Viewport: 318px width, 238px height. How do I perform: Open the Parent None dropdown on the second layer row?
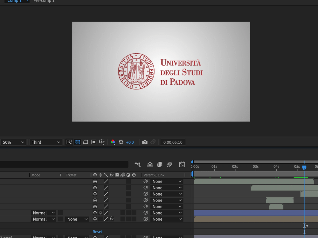pyautogui.click(x=167, y=188)
